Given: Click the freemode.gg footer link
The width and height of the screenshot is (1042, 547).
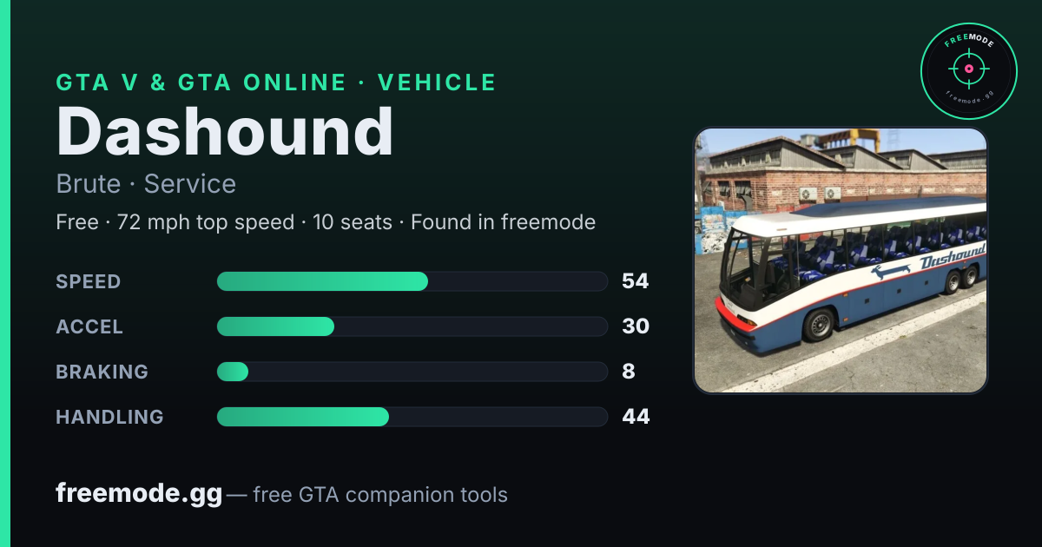Looking at the screenshot, I should [x=139, y=494].
